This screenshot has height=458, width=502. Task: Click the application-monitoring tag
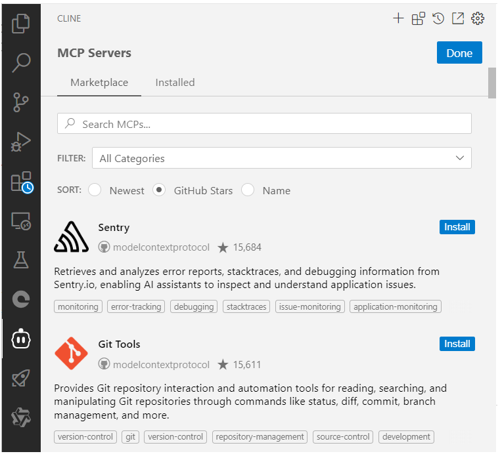pyautogui.click(x=396, y=306)
